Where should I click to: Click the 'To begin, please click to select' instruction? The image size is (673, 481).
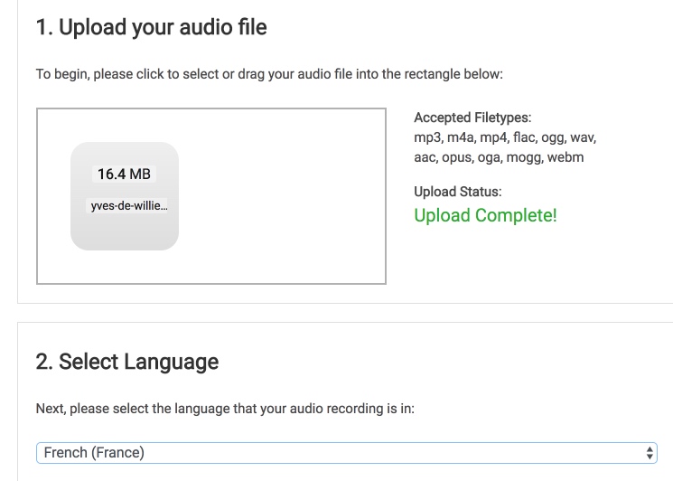click(x=269, y=74)
